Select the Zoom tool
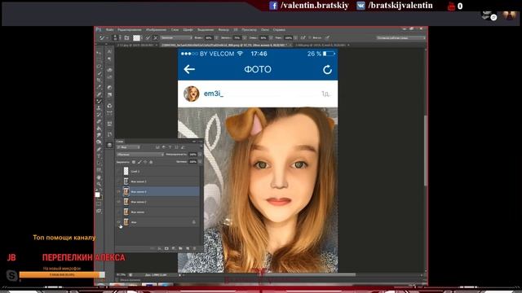The height and width of the screenshot is (293, 522). 99,184
